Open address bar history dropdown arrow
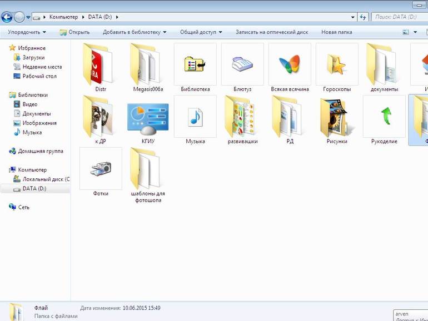 [352, 17]
